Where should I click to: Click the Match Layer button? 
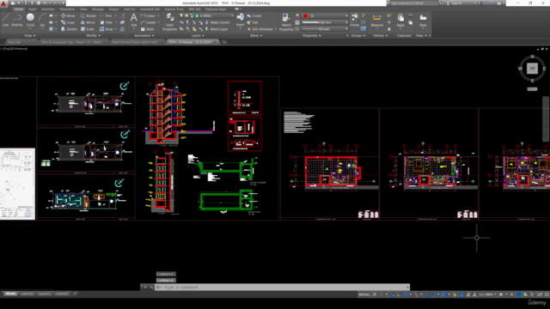[x=216, y=29]
